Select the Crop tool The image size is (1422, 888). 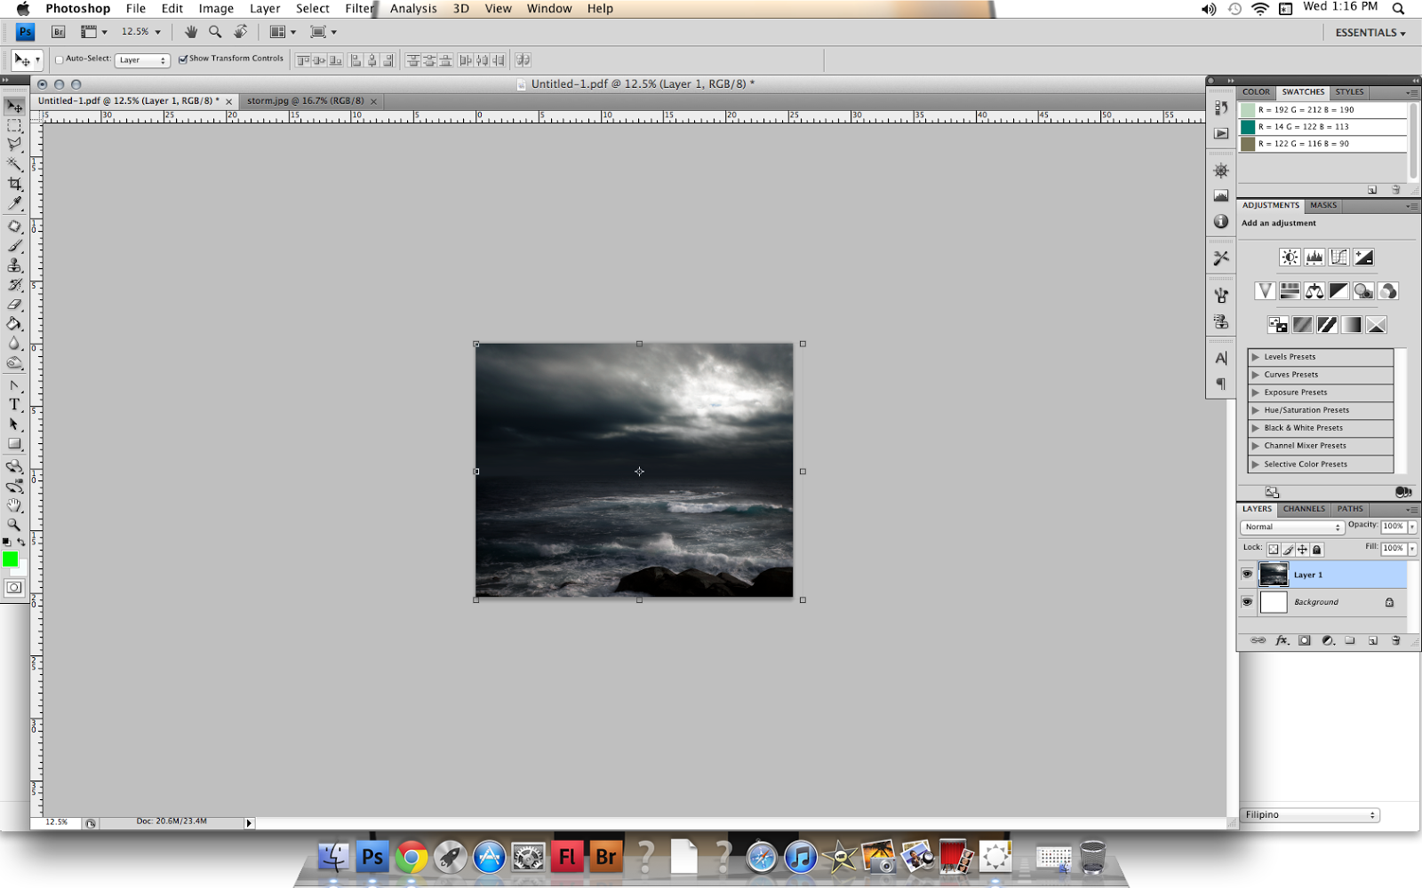pos(14,184)
